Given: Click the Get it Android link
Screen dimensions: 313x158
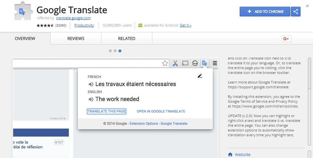Looking at the screenshot, I should 185,25.
